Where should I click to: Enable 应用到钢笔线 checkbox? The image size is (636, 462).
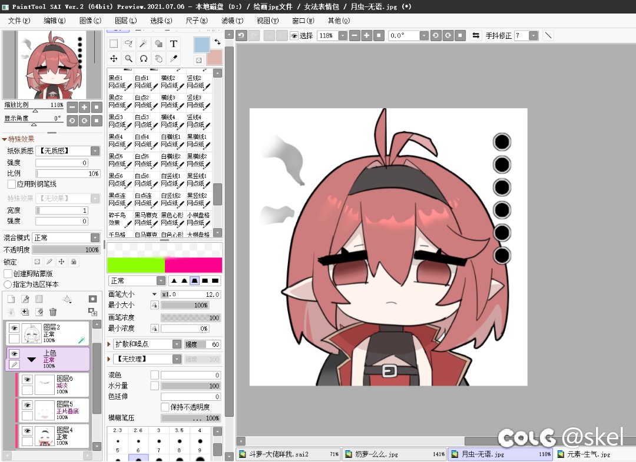pyautogui.click(x=12, y=184)
